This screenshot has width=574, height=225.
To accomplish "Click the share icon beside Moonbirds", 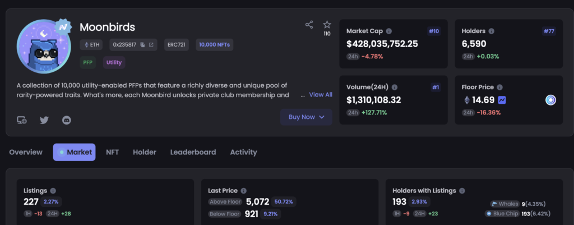I will pos(309,25).
